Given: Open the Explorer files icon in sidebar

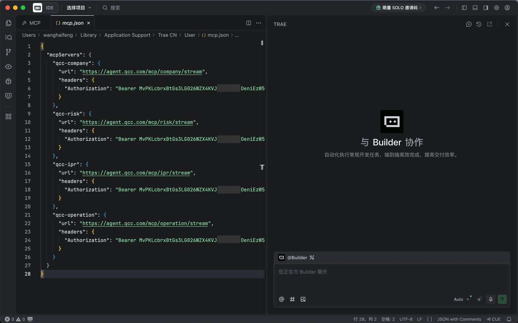Looking at the screenshot, I should 8,23.
